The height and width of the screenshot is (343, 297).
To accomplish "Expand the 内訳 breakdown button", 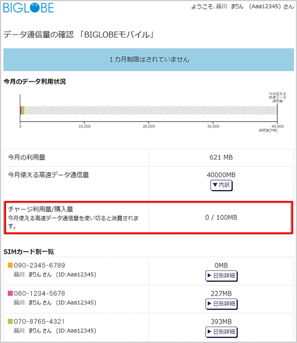I will click(221, 186).
